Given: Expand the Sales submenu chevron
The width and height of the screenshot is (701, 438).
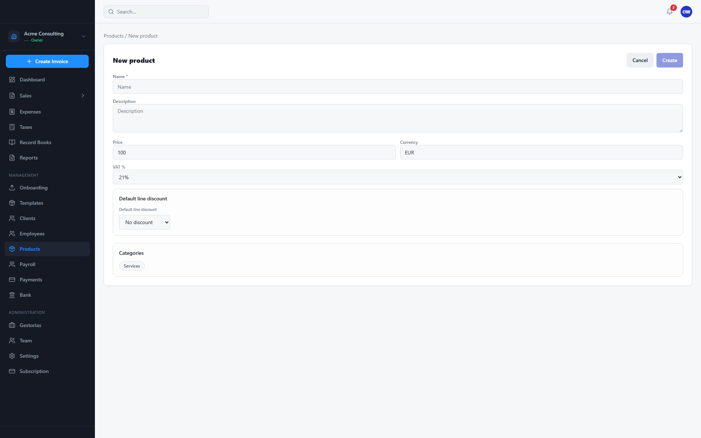Looking at the screenshot, I should click(x=83, y=96).
